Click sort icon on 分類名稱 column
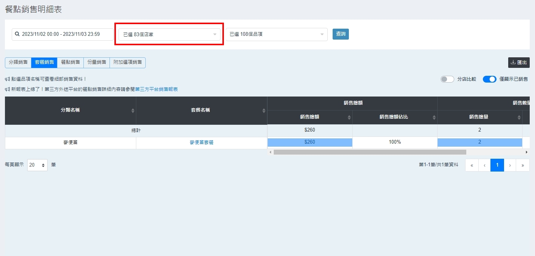The height and width of the screenshot is (256, 535). point(133,110)
